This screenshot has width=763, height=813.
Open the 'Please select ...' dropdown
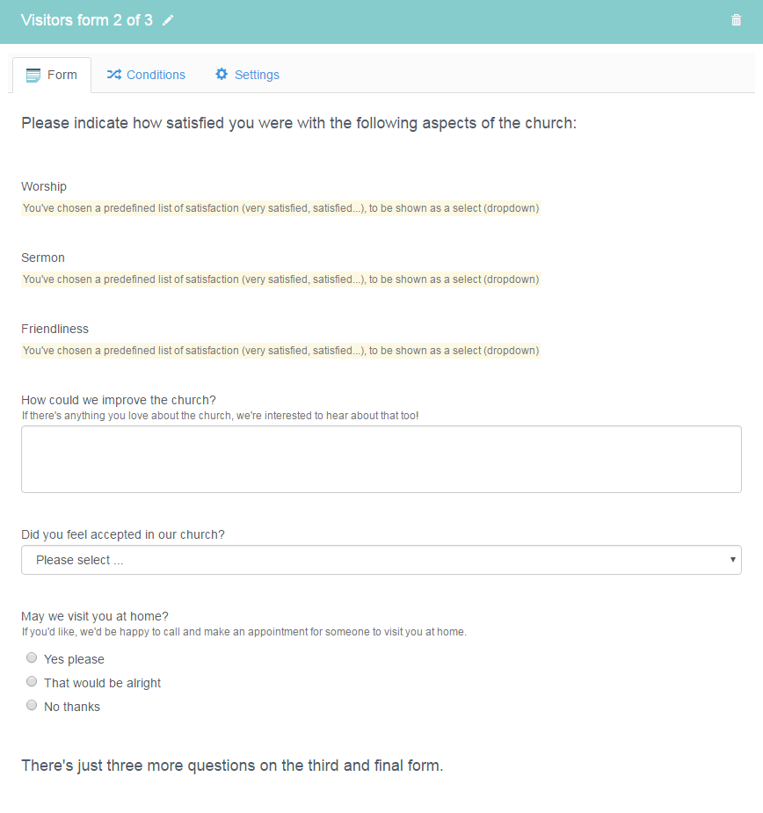(x=381, y=560)
